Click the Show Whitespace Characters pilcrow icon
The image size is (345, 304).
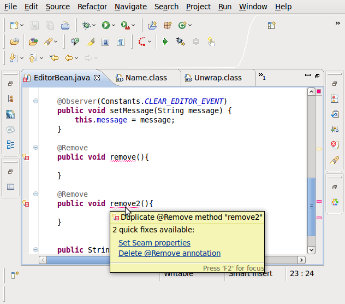coord(121,42)
